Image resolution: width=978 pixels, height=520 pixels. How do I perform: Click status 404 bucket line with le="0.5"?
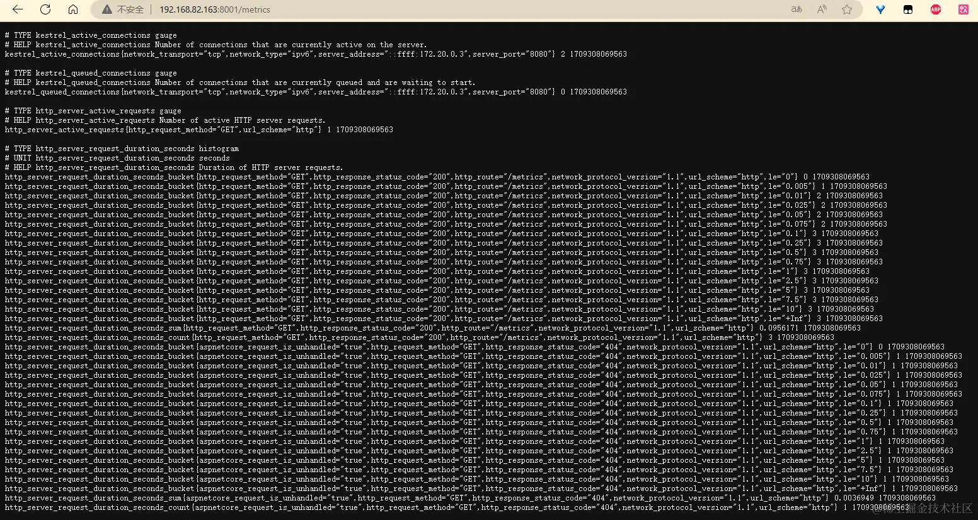(x=479, y=422)
